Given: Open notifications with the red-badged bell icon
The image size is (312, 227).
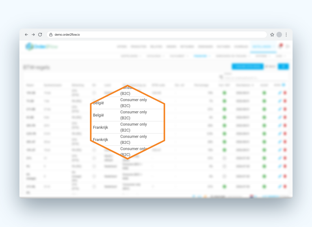Looking at the screenshot, I should click(x=281, y=46).
